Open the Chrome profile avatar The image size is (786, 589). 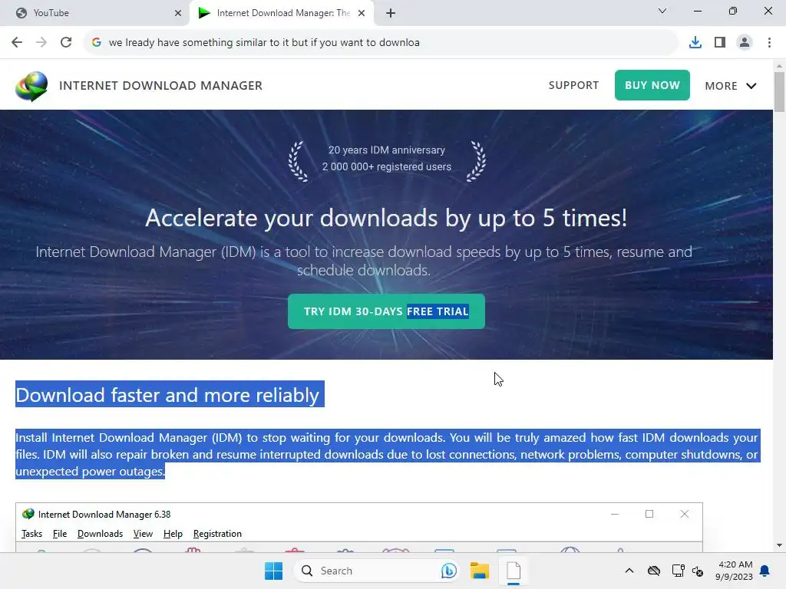click(x=745, y=42)
